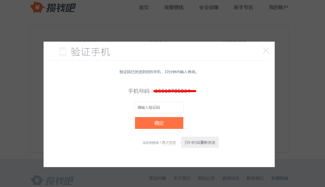This screenshot has width=325, height=187.
Task: Open 联系我们 footer link
Action: (x=255, y=178)
